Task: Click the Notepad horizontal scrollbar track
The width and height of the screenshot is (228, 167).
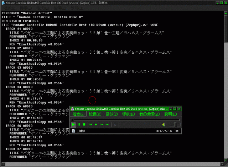Action: pos(113,164)
